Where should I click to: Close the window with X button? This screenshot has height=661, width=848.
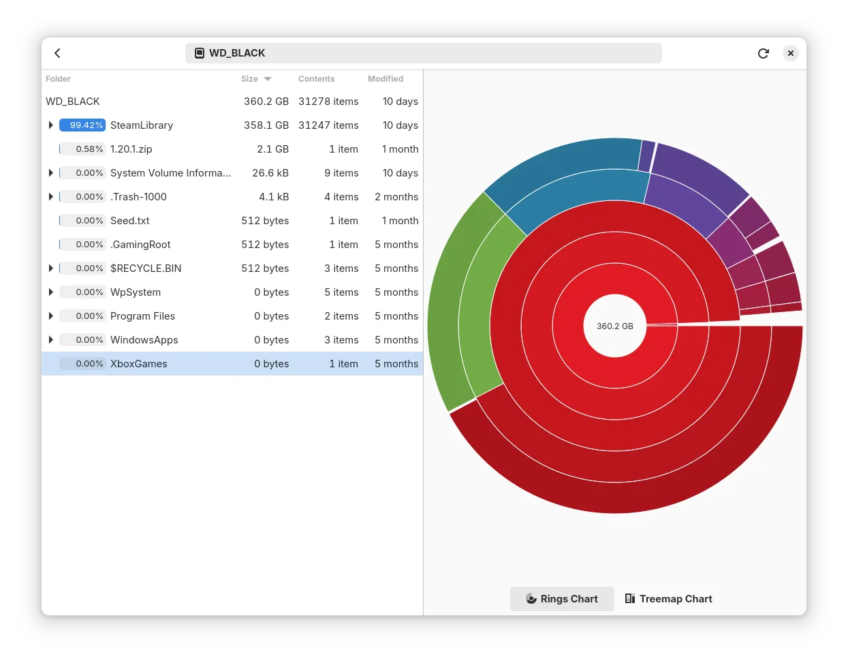point(790,53)
